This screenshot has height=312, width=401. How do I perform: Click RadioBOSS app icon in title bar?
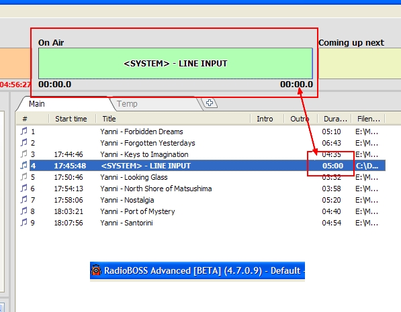pos(96,270)
